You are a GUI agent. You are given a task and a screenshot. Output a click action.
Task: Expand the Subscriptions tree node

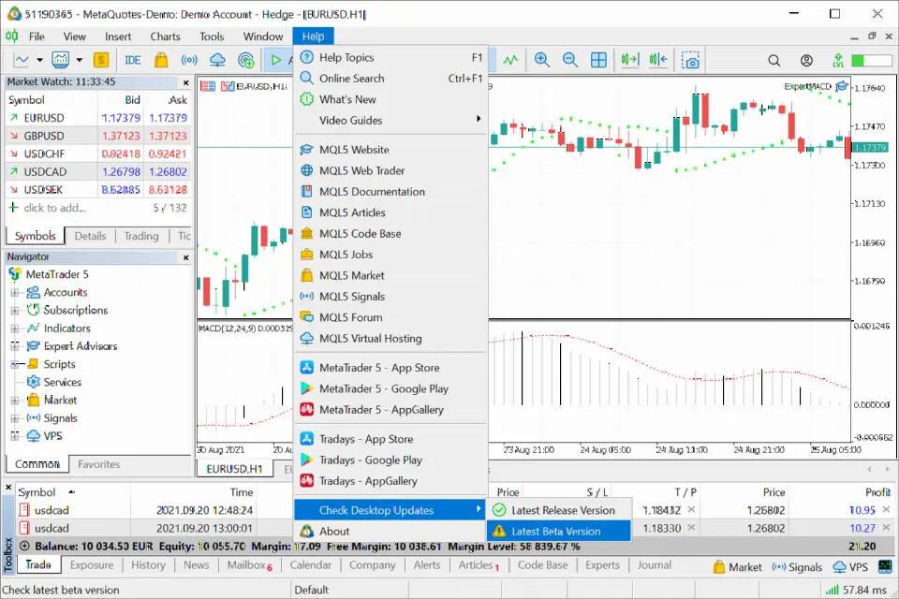(15, 310)
